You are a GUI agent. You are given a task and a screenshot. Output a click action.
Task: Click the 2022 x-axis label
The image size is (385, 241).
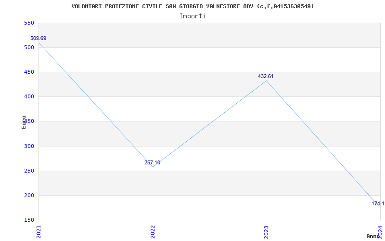(x=153, y=232)
